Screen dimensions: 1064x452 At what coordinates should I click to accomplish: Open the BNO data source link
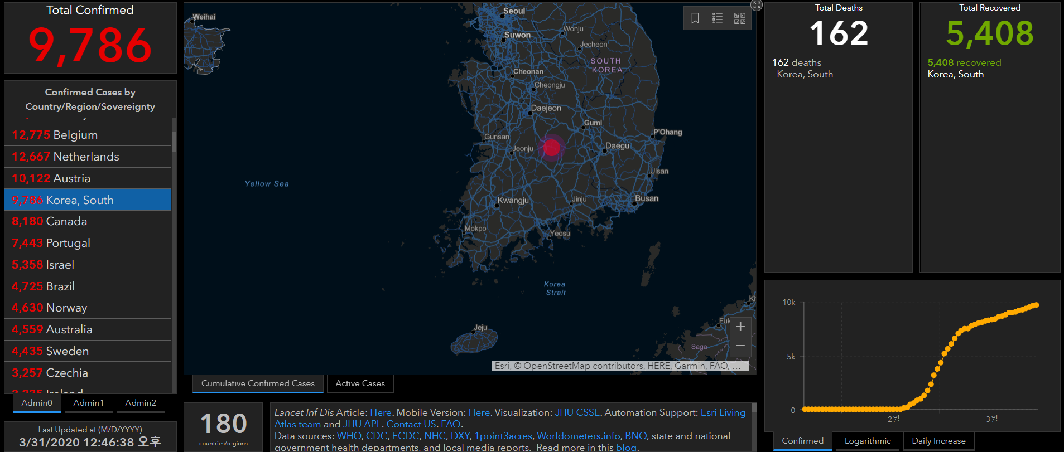point(635,436)
